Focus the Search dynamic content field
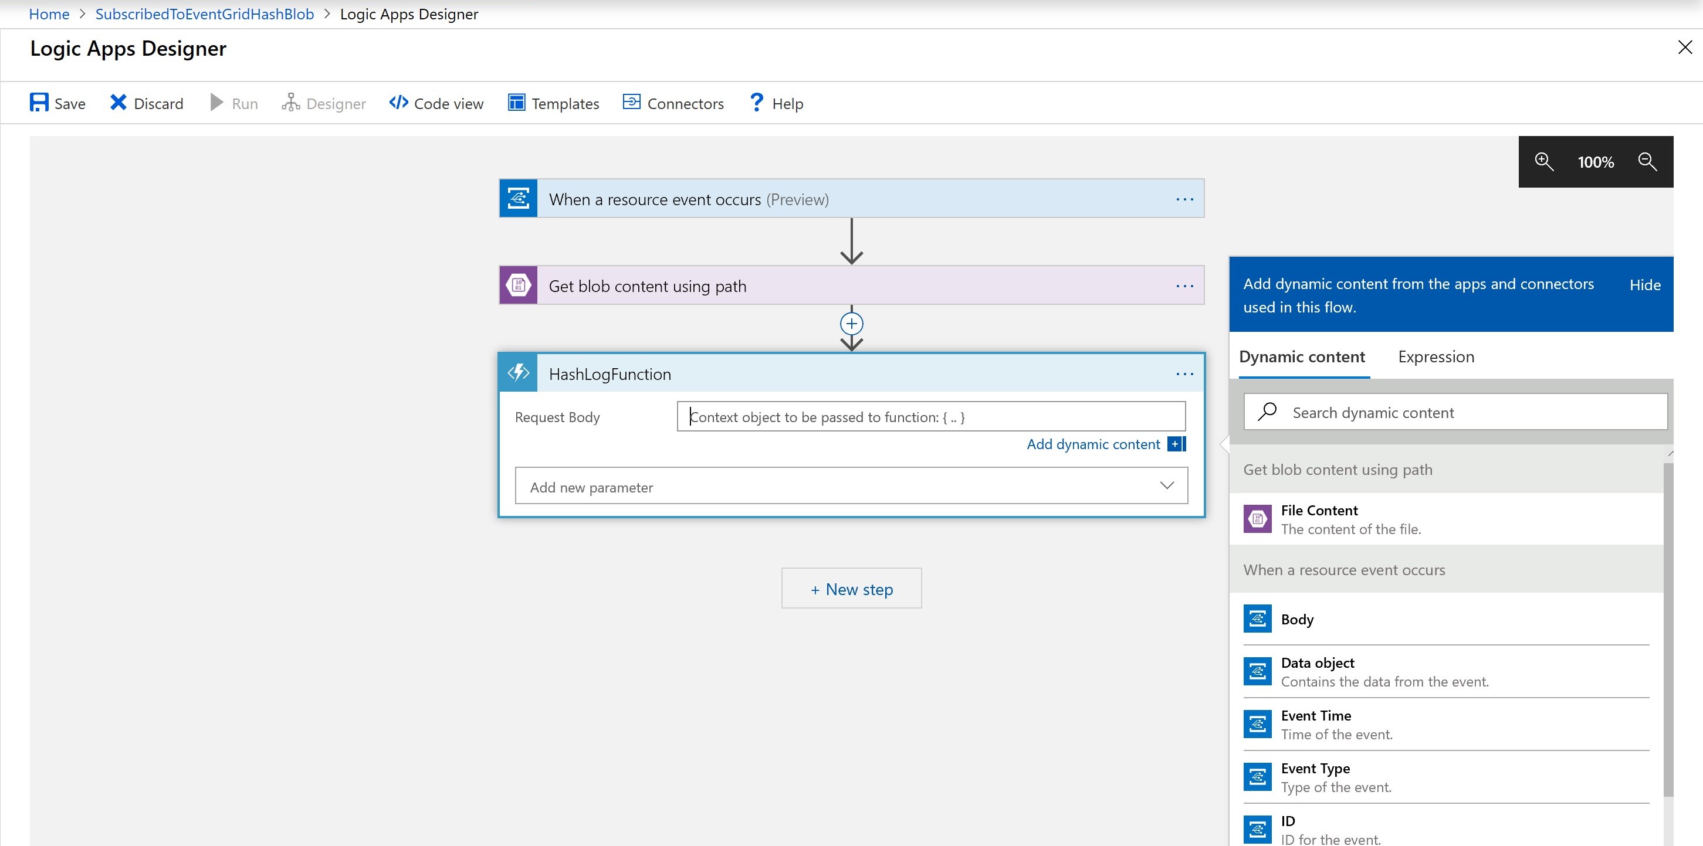The width and height of the screenshot is (1703, 846). coord(1454,412)
